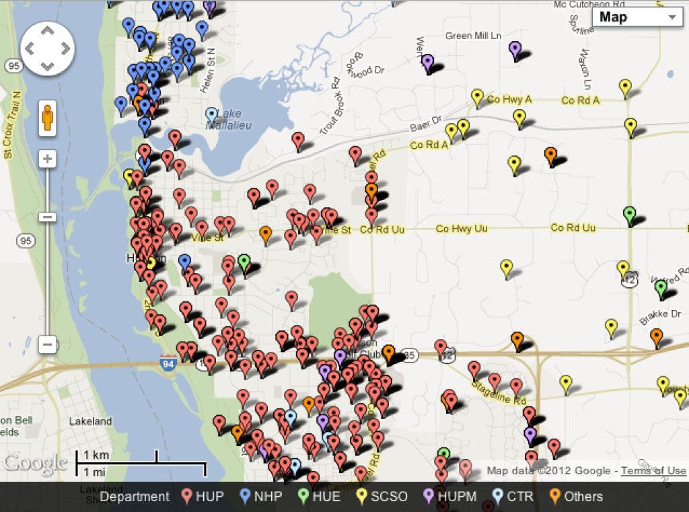Select the orange marker on Vine St
689x512 pixels.
(265, 234)
